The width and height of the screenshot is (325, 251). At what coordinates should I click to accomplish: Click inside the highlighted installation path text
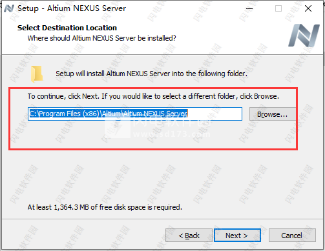pyautogui.click(x=108, y=114)
